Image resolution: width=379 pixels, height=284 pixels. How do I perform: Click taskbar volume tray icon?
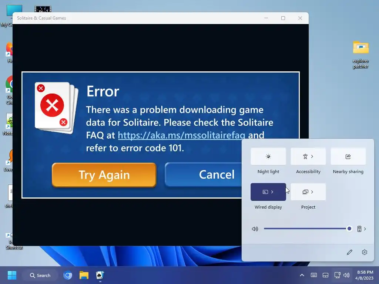click(346, 275)
